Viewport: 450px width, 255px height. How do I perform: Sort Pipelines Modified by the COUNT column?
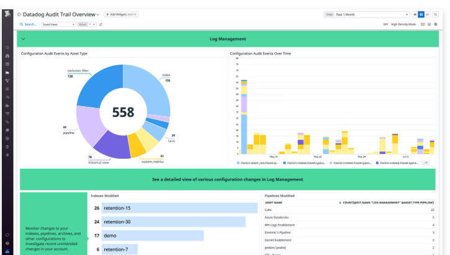coord(386,202)
